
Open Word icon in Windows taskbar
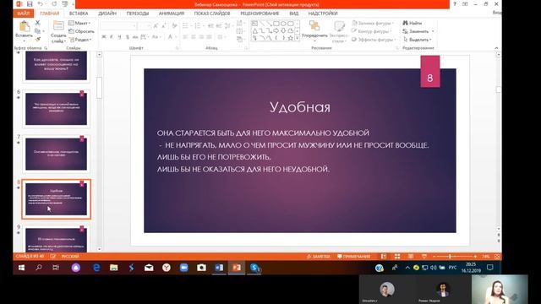click(219, 268)
